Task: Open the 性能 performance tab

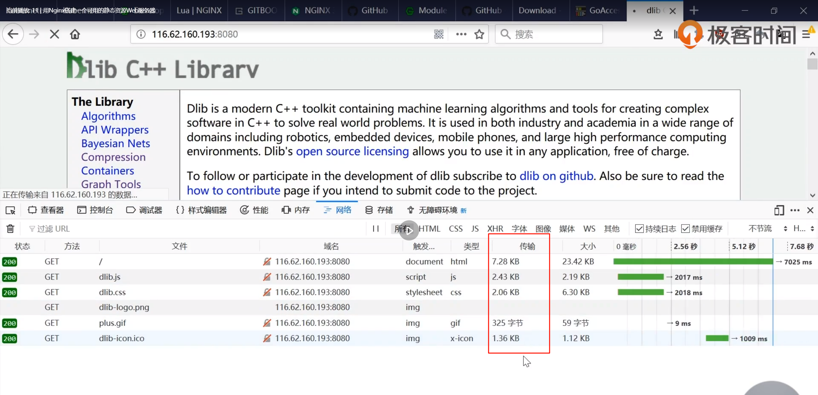Action: click(x=254, y=210)
